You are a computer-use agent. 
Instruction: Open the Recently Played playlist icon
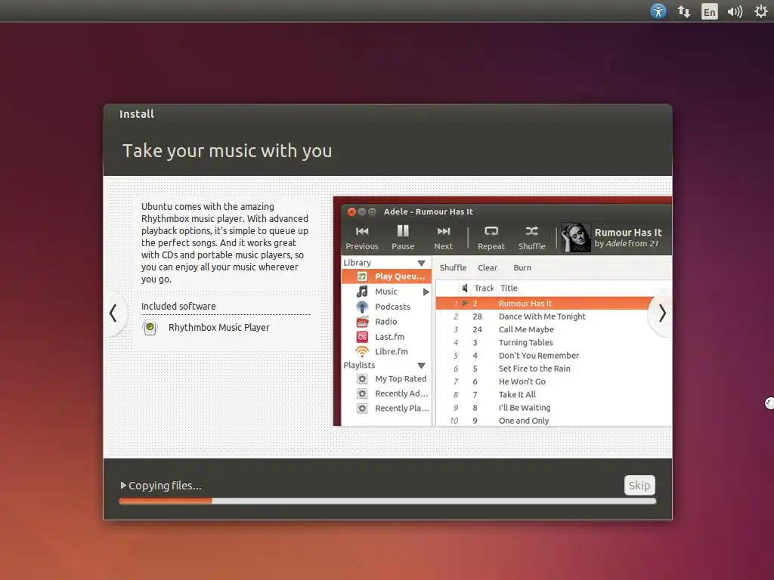tap(362, 409)
